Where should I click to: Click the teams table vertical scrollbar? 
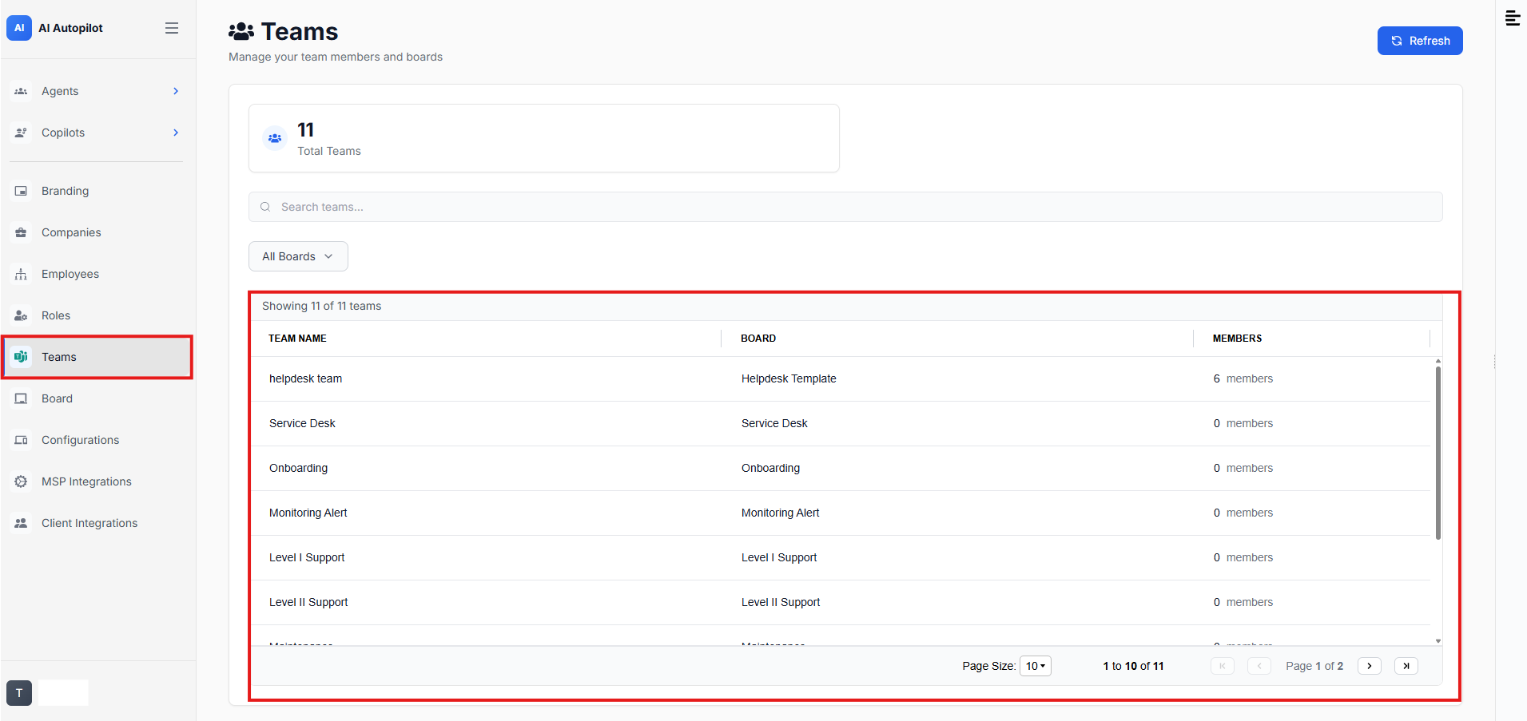tap(1438, 453)
